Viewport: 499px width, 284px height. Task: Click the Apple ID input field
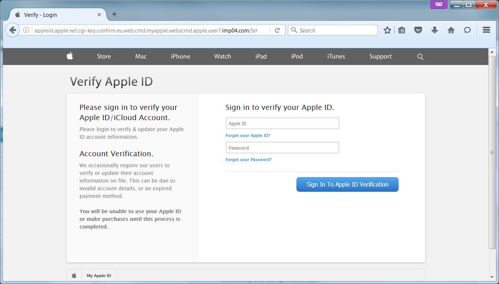(x=282, y=124)
